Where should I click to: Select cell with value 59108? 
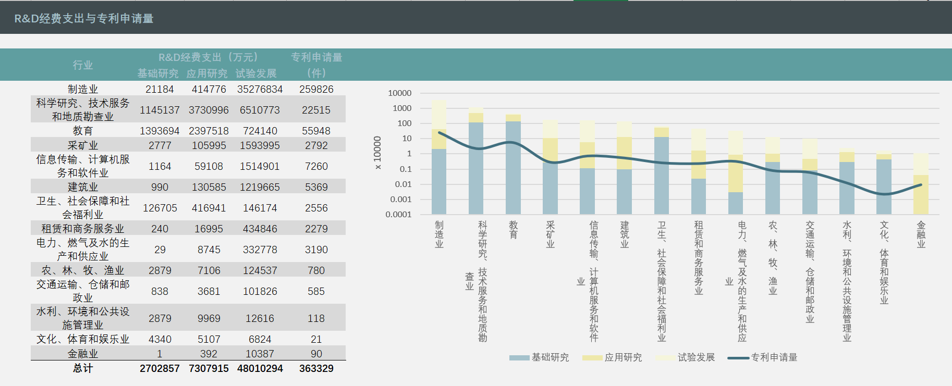(x=209, y=166)
